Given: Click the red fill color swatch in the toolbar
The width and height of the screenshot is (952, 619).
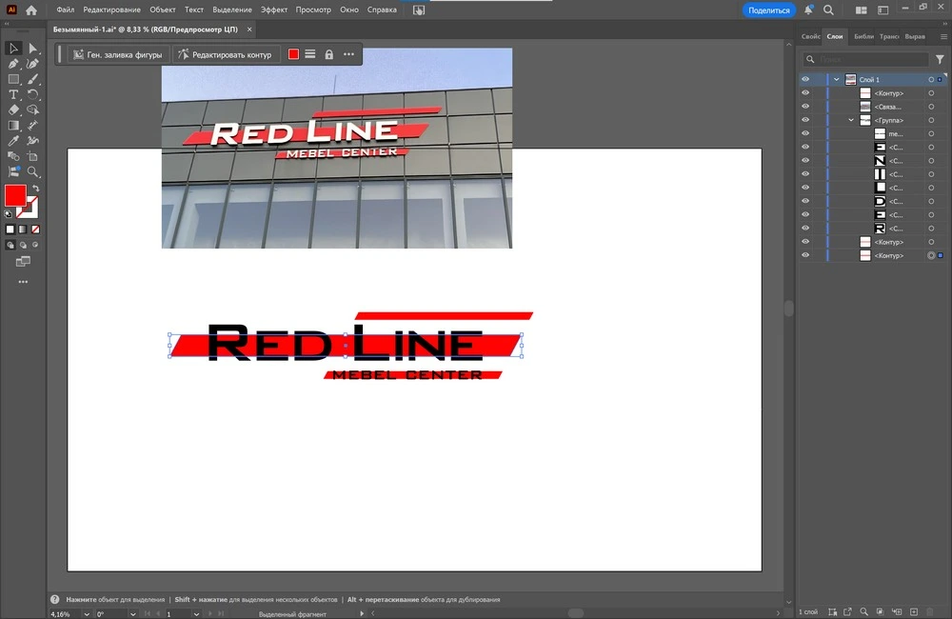Looking at the screenshot, I should point(15,195).
